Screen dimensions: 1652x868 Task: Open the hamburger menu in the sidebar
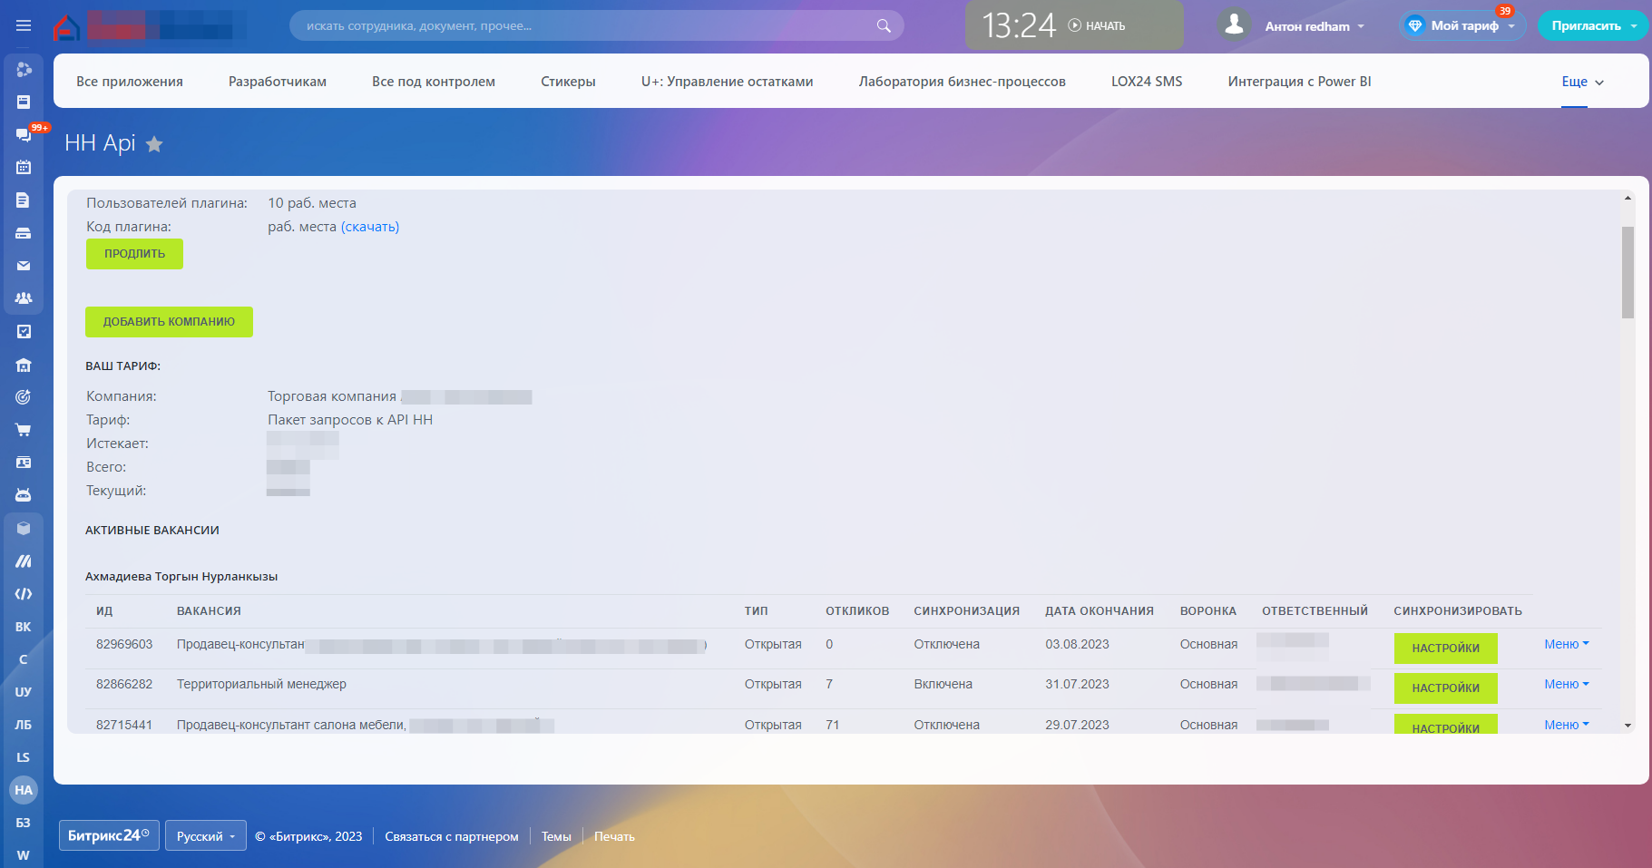pyautogui.click(x=24, y=26)
